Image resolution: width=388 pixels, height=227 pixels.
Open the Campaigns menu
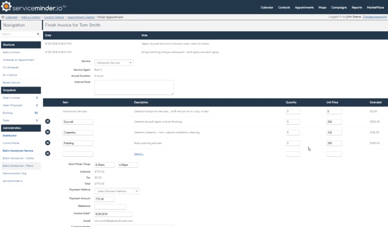339,8
